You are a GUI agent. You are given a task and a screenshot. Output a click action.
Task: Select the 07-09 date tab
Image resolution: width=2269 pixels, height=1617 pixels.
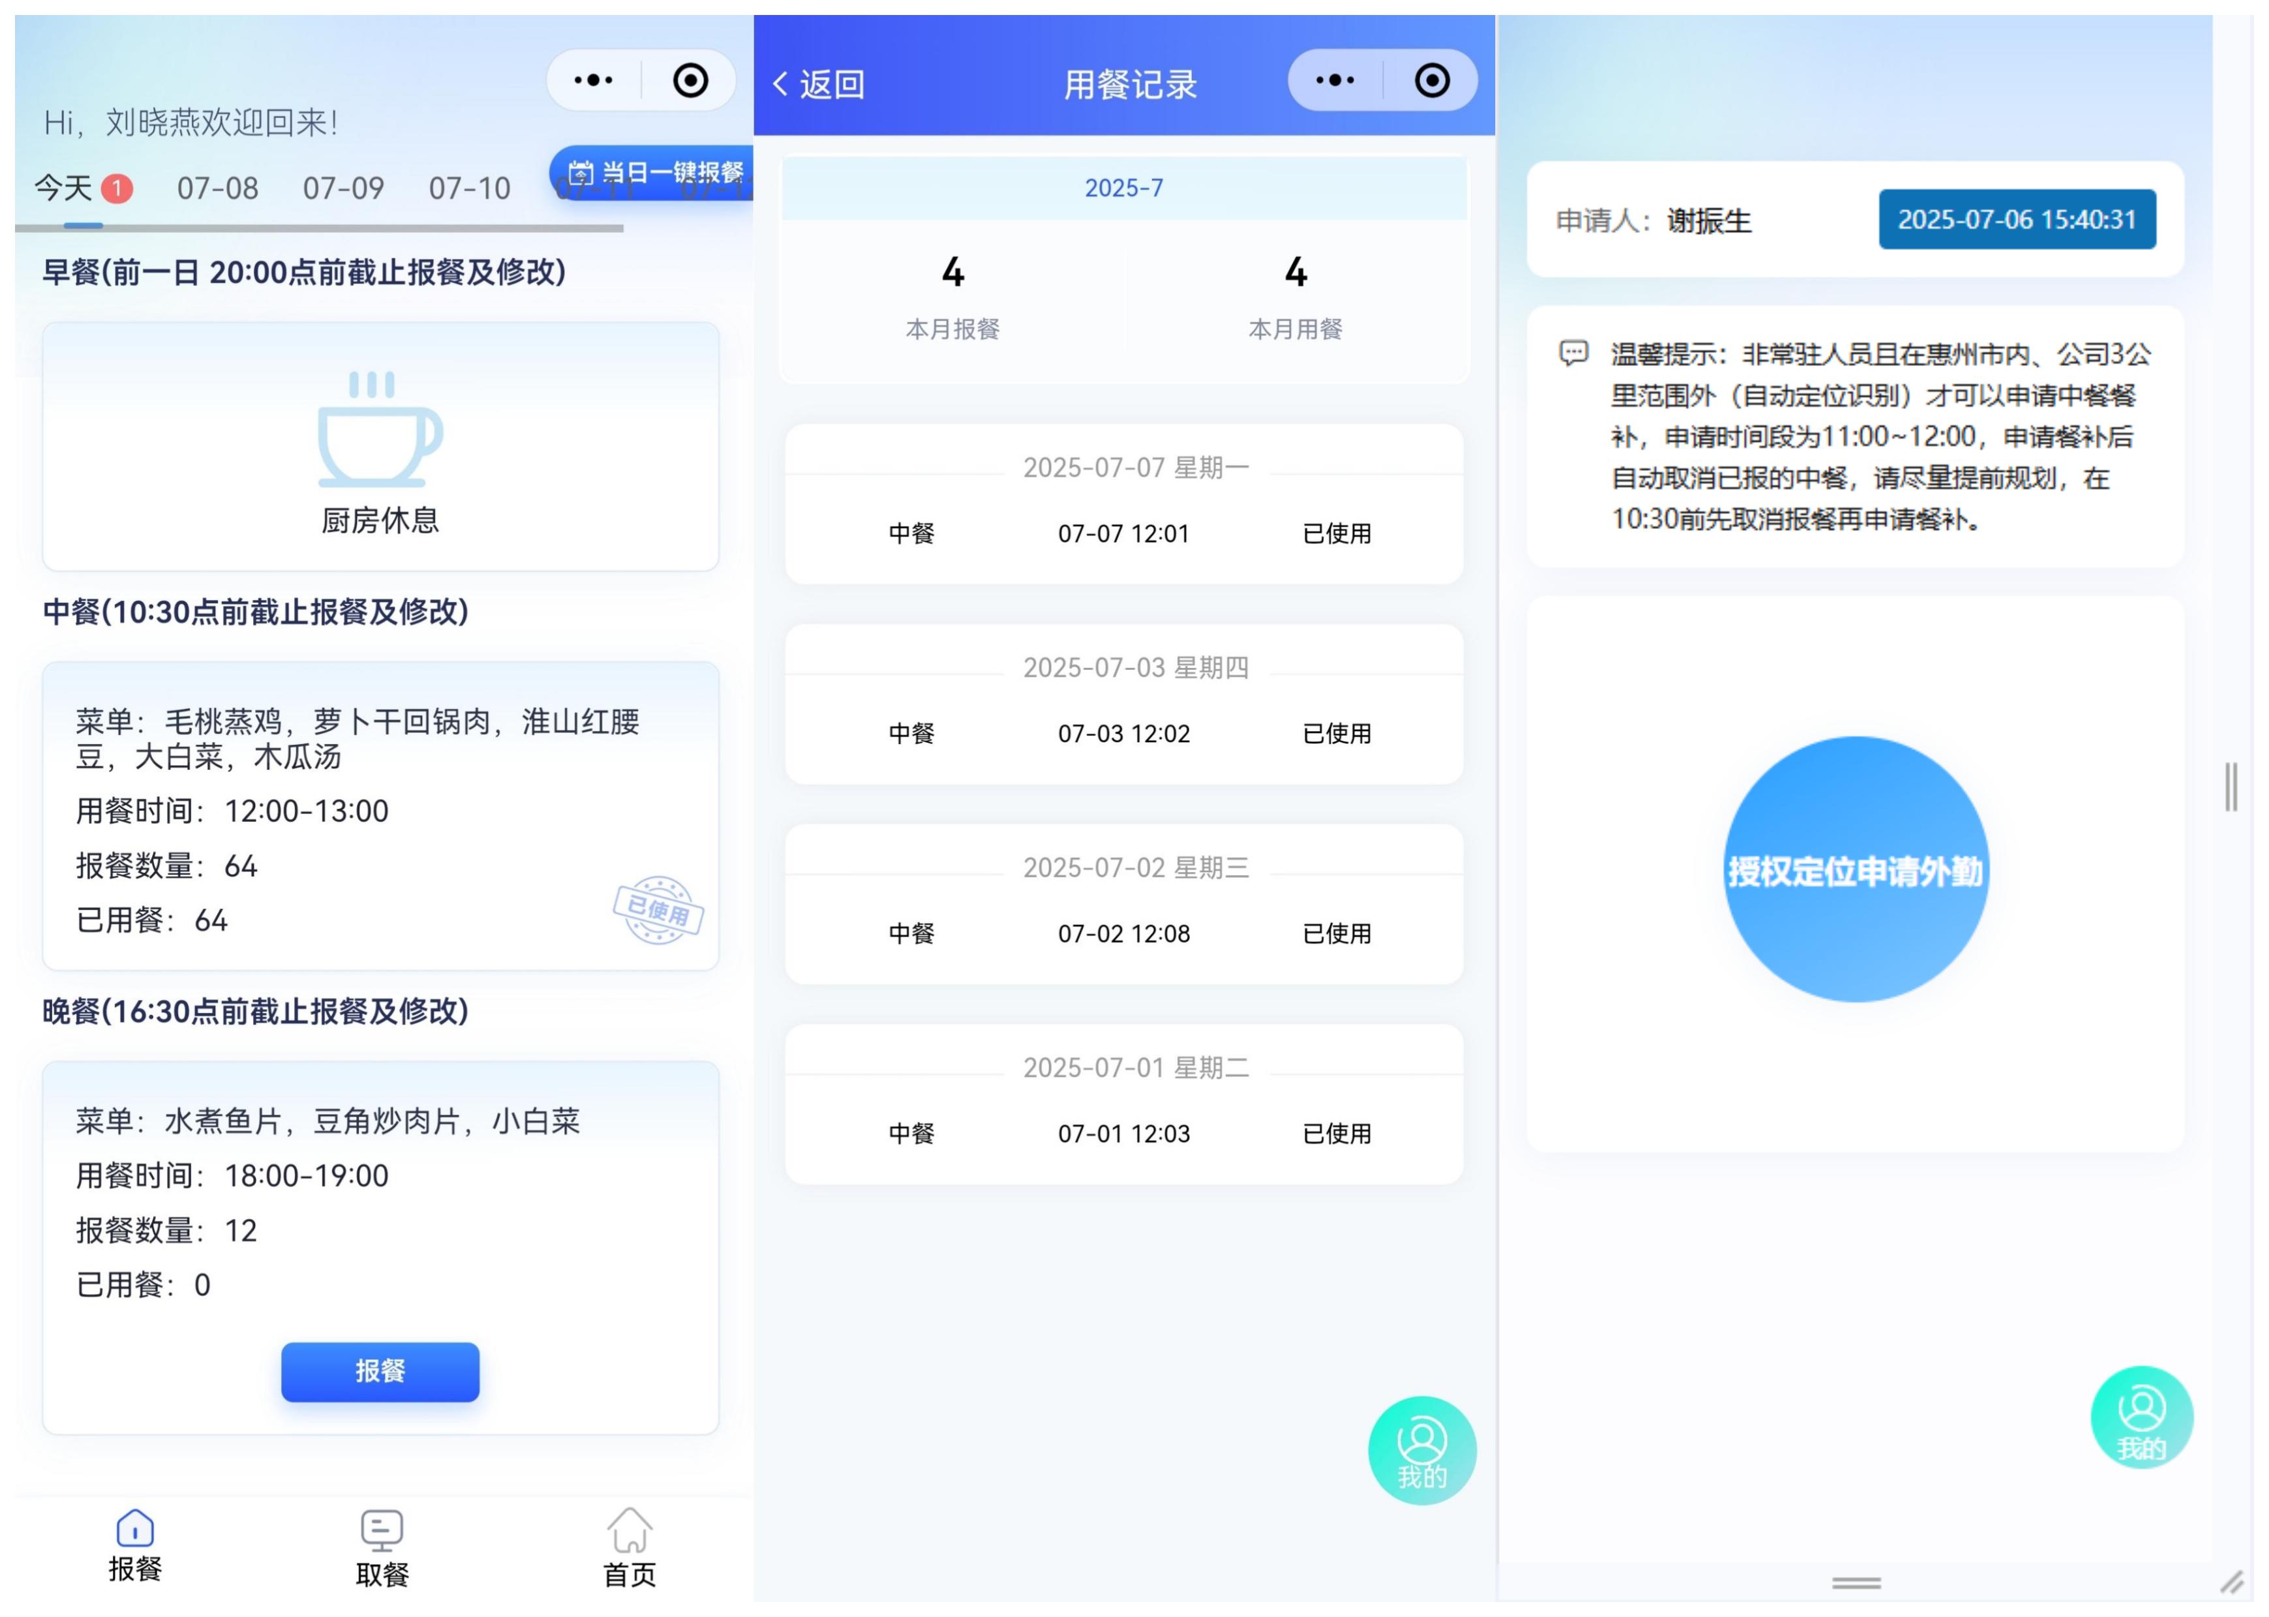[344, 189]
